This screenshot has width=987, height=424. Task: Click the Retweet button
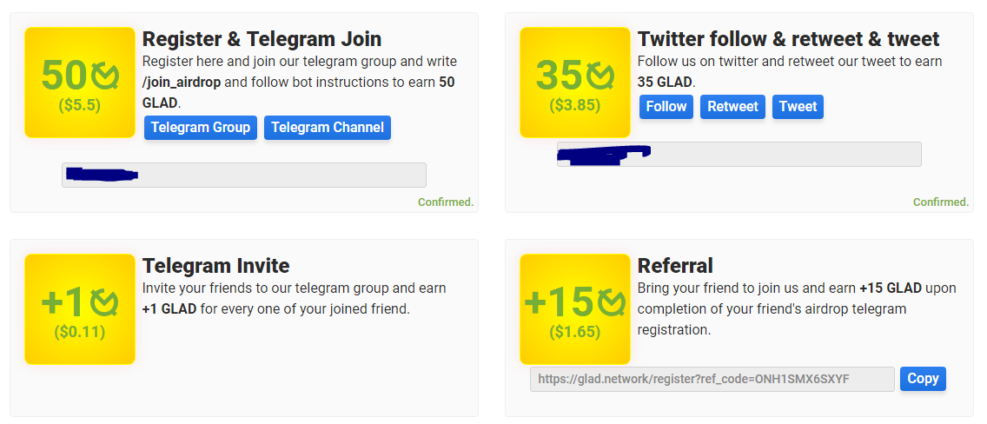(732, 107)
